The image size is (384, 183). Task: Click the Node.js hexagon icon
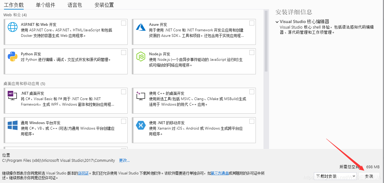coord(141,56)
